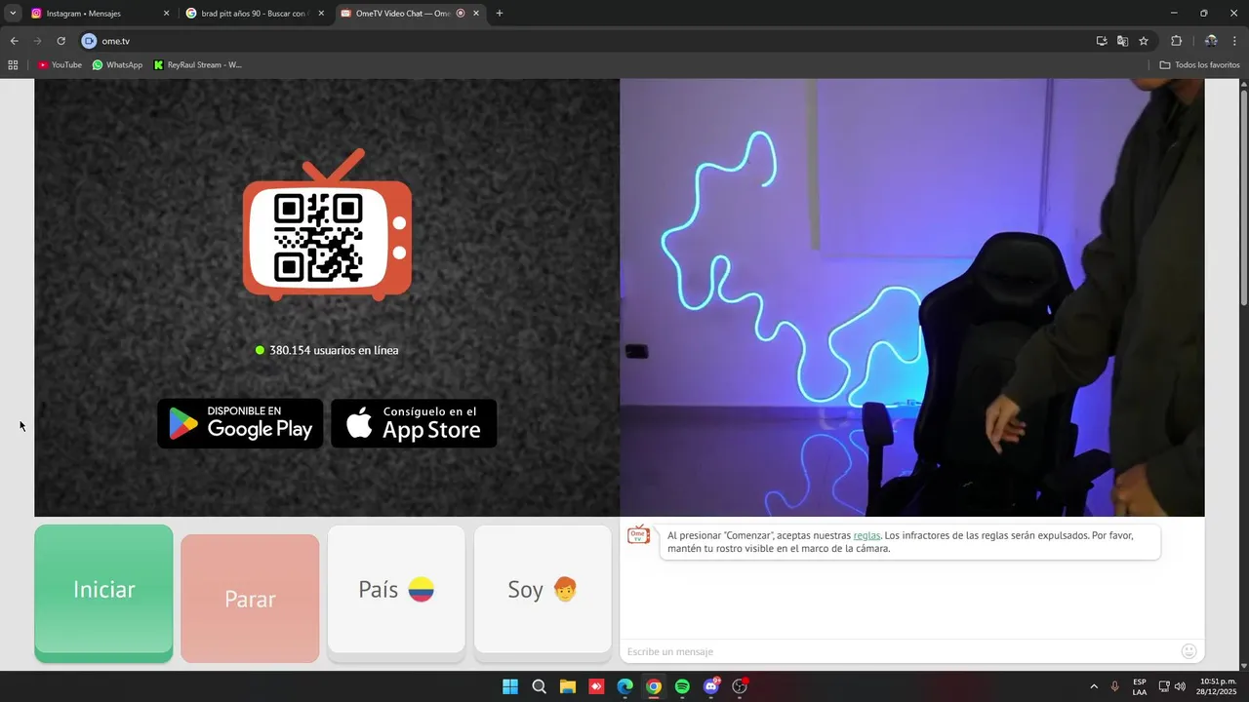This screenshot has width=1249, height=702.
Task: Reload the ome.tv page
Action: 60,41
